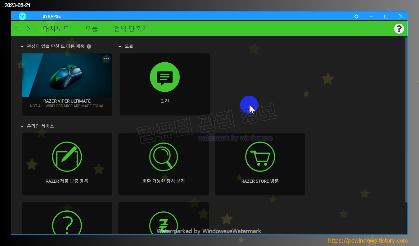Go back with the left arrow
The height and width of the screenshot is (246, 419).
pyautogui.click(x=17, y=29)
